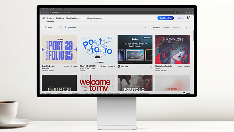Click share icon on bolt.new card
234x132 pixels.
pyautogui.click(x=151, y=66)
